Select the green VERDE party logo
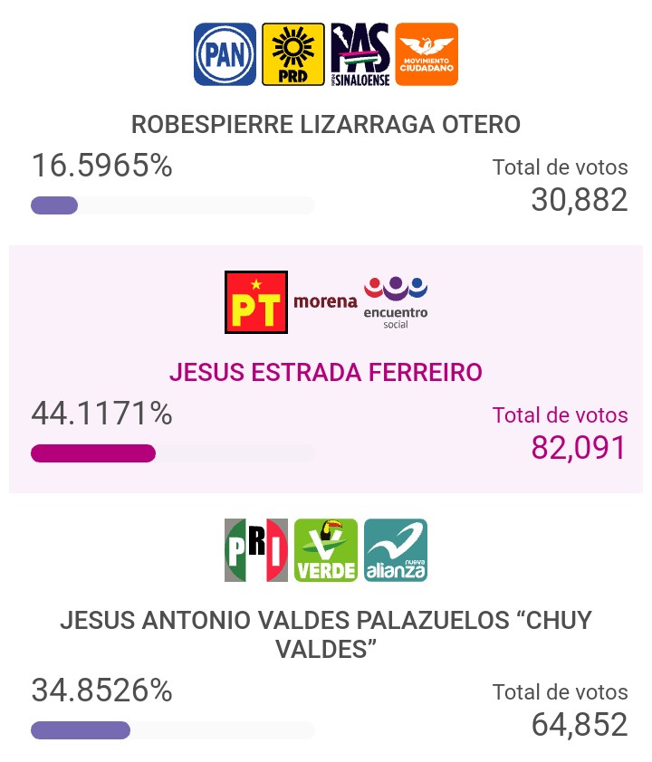The width and height of the screenshot is (652, 762). tap(326, 550)
